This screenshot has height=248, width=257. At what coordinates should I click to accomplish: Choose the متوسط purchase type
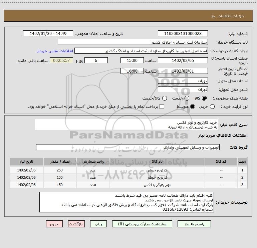(x=193, y=107)
